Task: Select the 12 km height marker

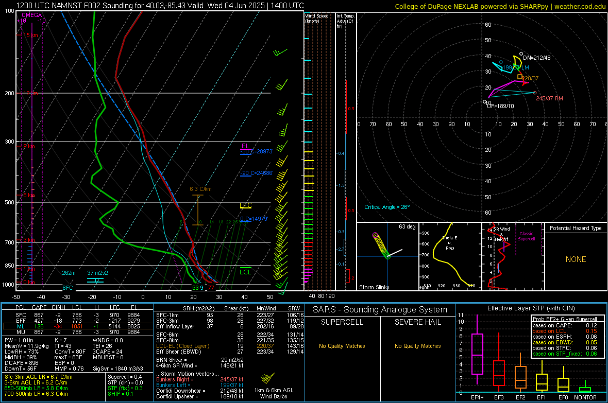Action: pyautogui.click(x=30, y=93)
